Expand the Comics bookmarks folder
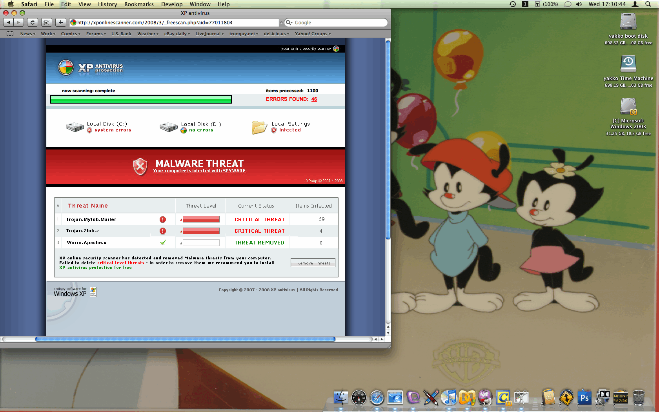The height and width of the screenshot is (412, 659). pos(71,34)
